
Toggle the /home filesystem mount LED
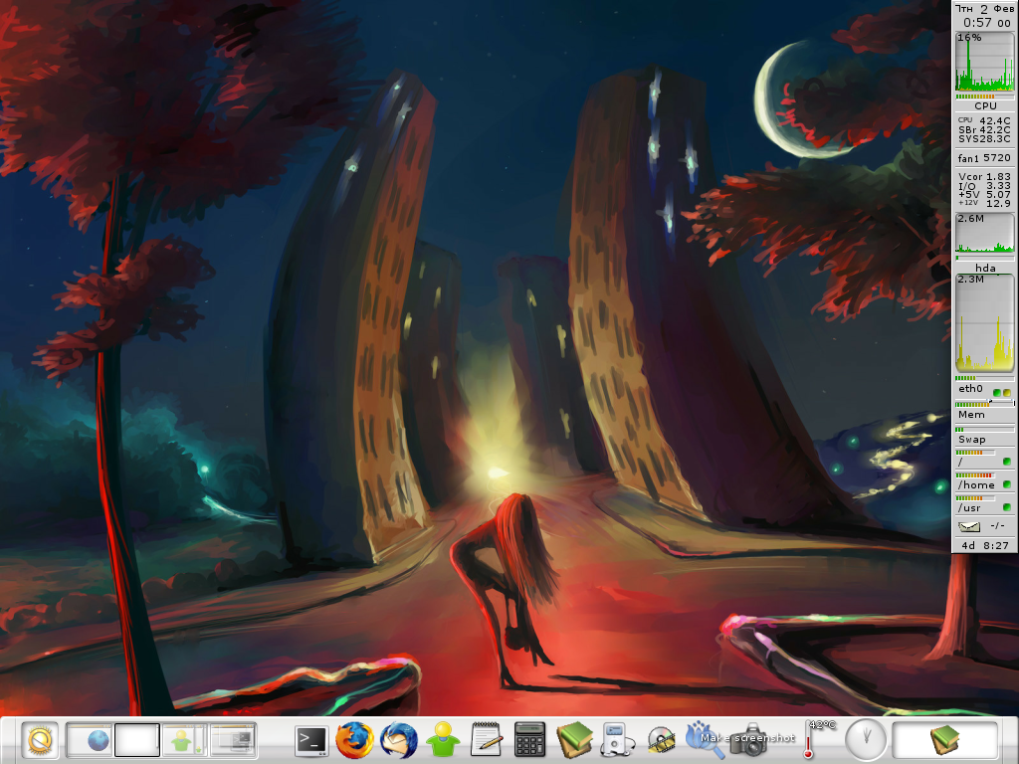1007,484
